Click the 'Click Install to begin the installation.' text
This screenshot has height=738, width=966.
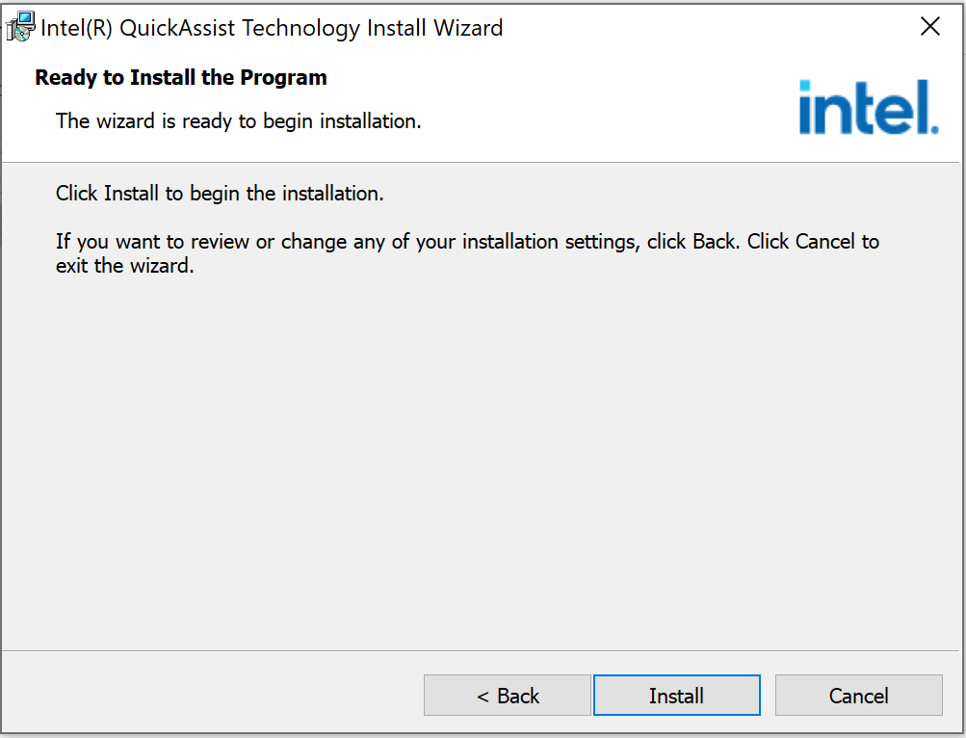[x=220, y=194]
